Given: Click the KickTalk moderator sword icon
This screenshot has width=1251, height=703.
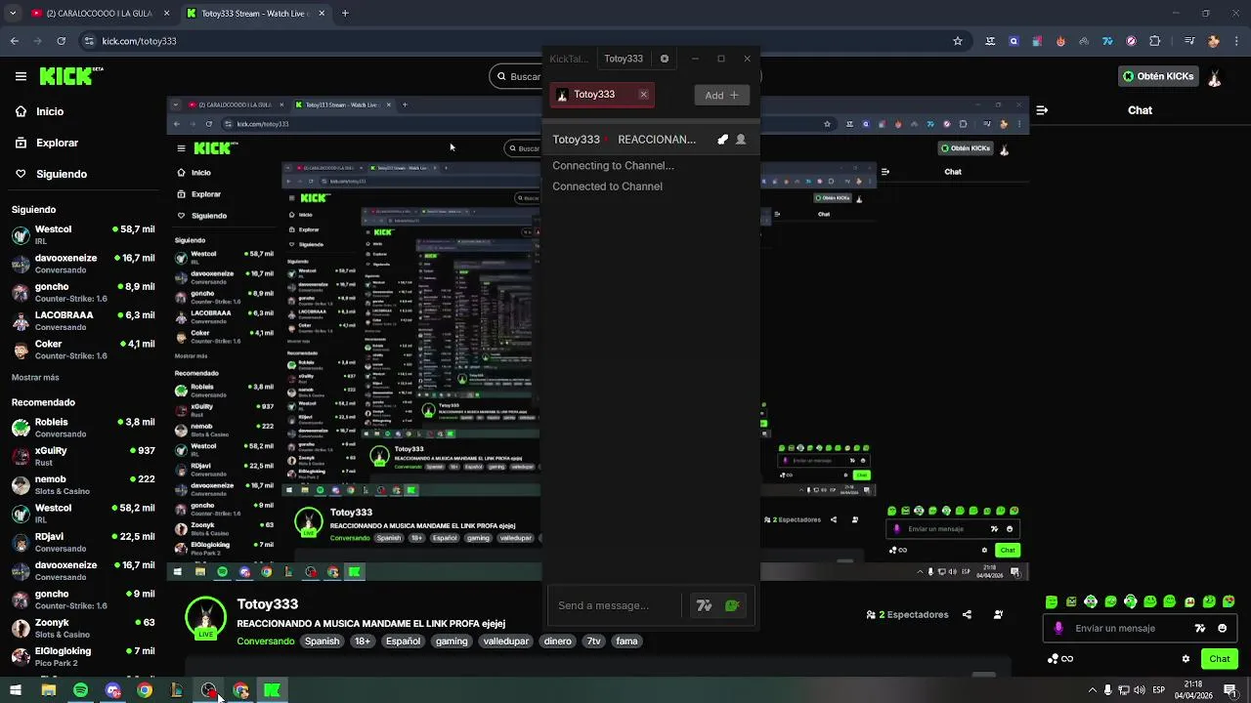Looking at the screenshot, I should (723, 140).
